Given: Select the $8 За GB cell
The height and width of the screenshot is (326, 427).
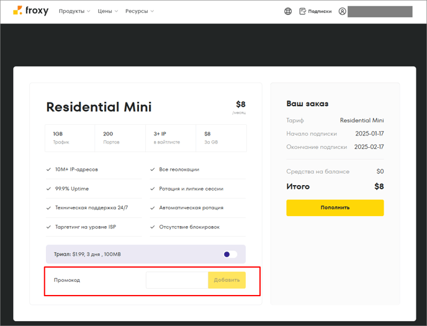Looking at the screenshot, I should point(222,138).
